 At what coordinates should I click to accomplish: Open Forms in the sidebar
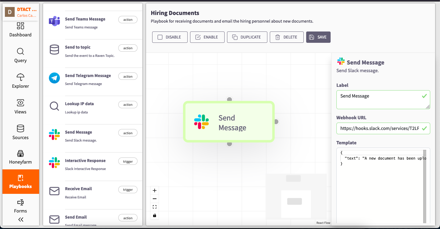point(20,206)
